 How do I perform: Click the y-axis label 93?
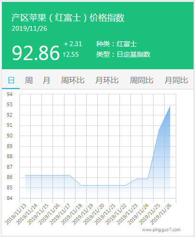tap(10, 104)
